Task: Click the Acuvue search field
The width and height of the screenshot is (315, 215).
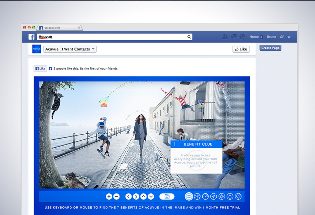Action: pos(114,37)
